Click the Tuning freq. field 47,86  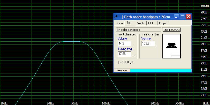pyautogui.click(x=125, y=54)
